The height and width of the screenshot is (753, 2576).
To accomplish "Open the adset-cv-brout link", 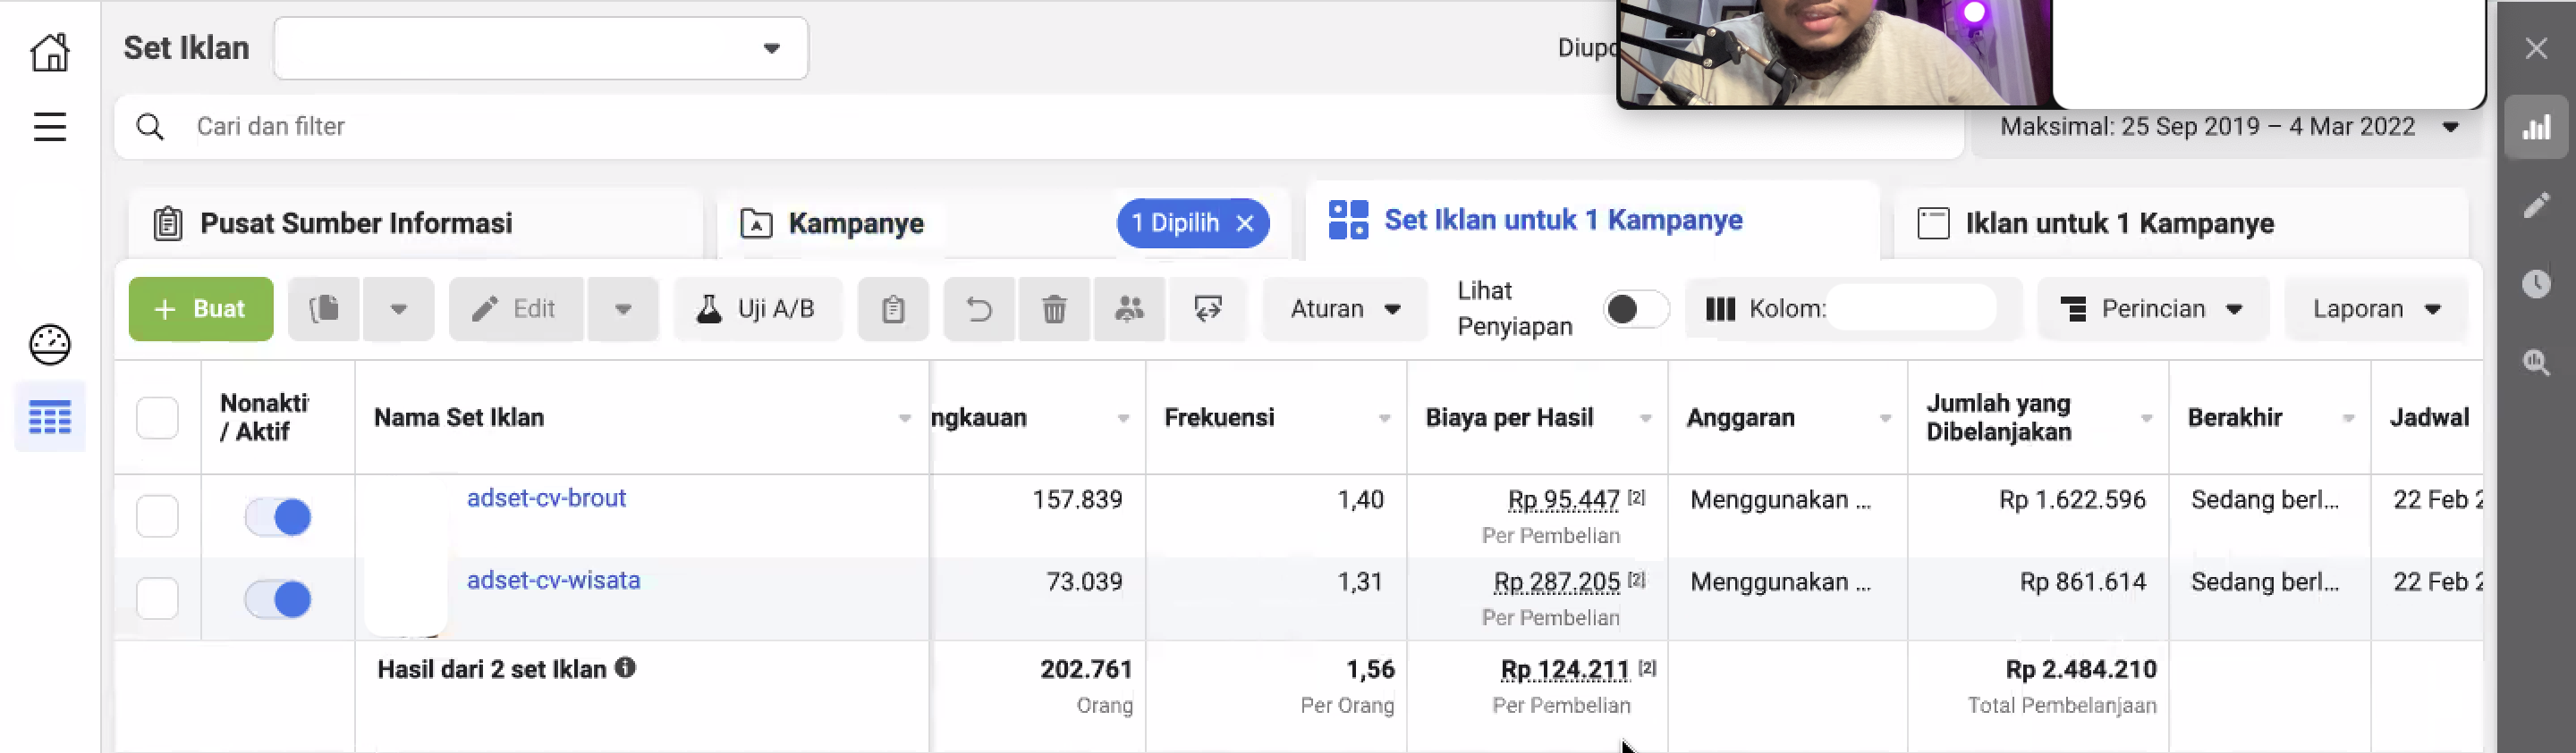I will 546,498.
